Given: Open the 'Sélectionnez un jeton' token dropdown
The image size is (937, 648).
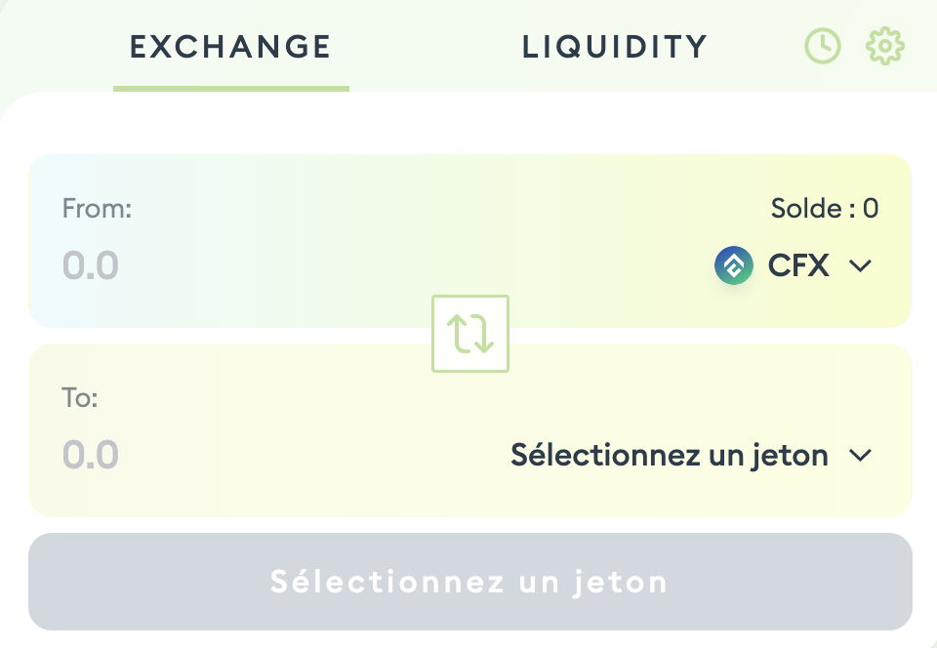Looking at the screenshot, I should (670, 455).
